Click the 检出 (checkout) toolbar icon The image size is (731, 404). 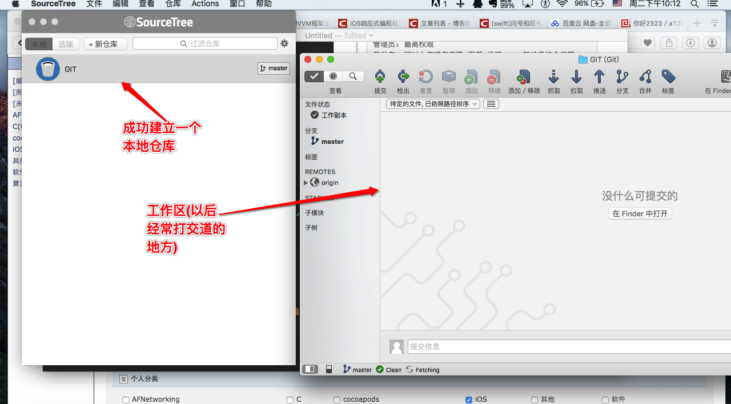(403, 77)
